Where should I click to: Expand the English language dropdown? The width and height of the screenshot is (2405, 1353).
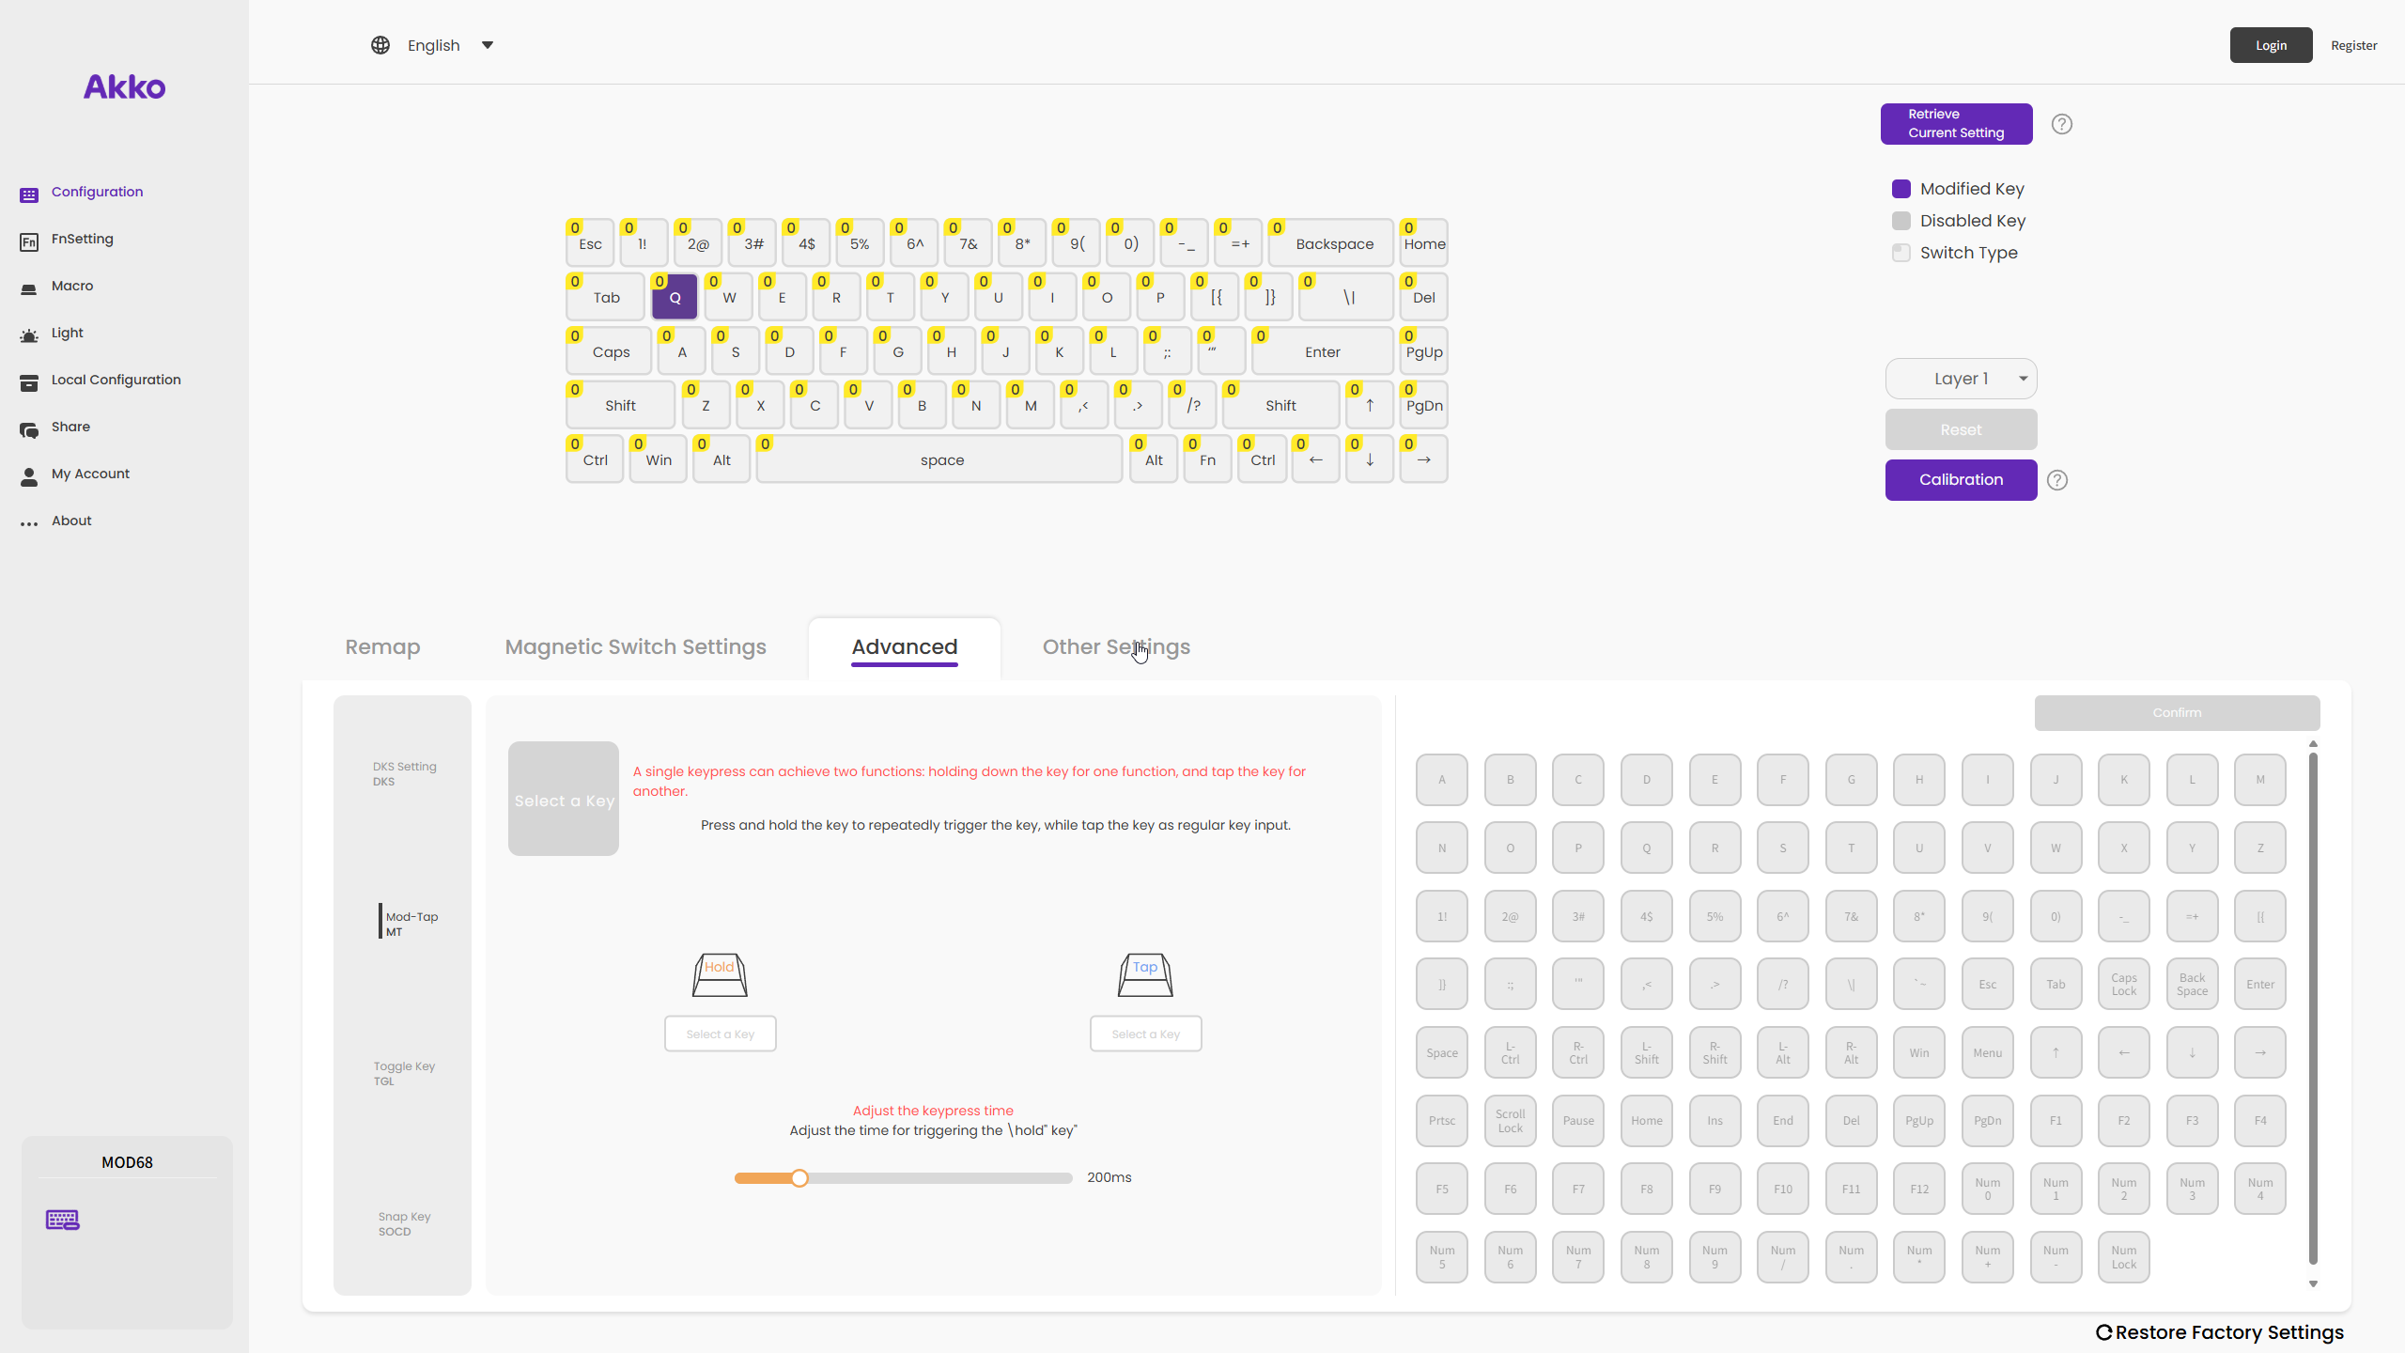[x=488, y=45]
